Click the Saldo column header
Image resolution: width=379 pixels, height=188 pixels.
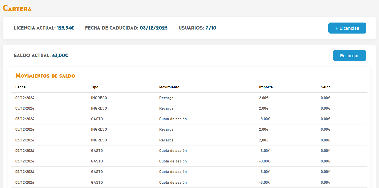326,87
